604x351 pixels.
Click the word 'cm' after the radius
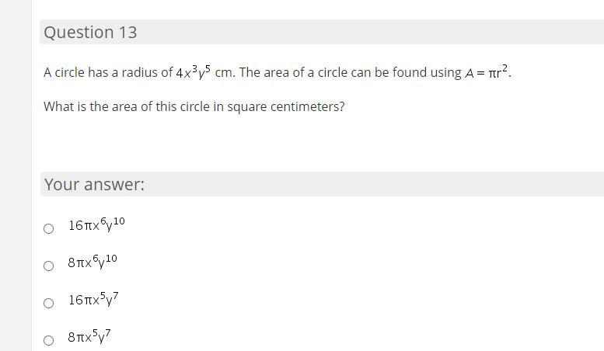point(224,73)
